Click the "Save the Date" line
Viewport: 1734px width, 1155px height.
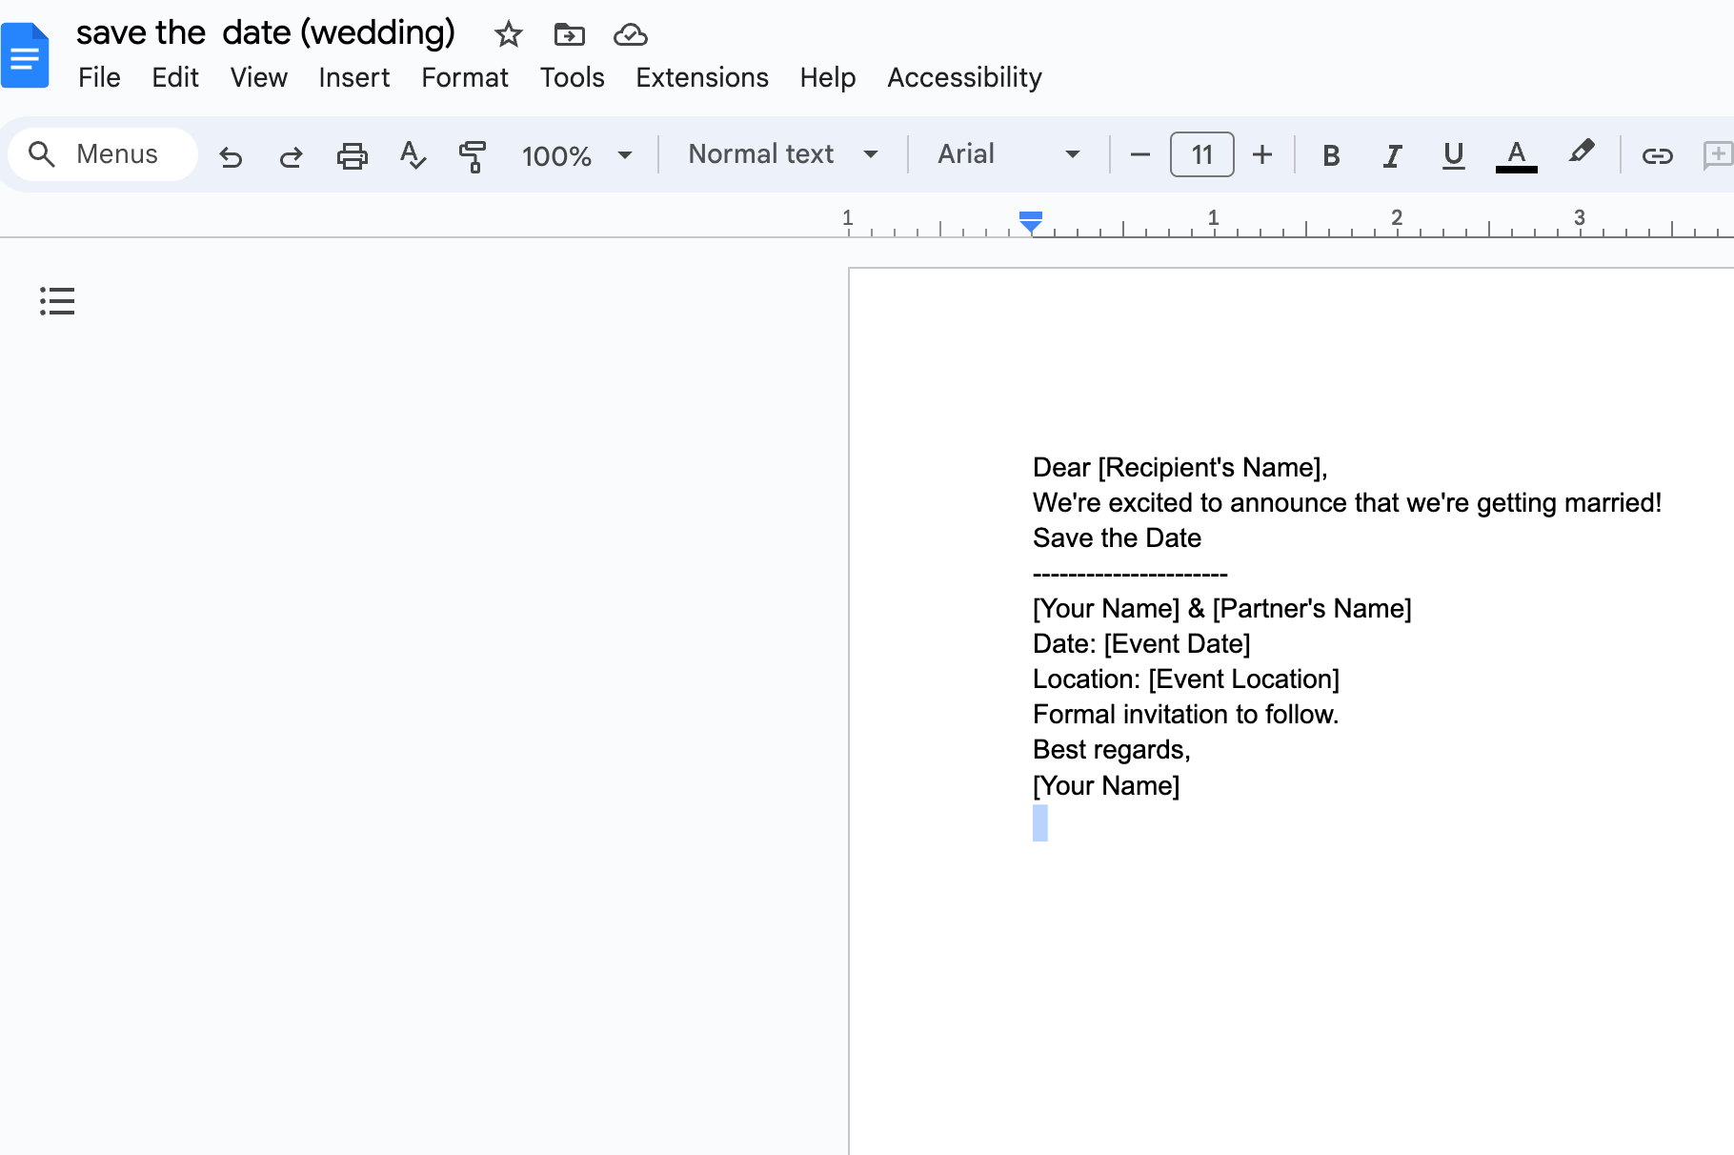tap(1117, 538)
